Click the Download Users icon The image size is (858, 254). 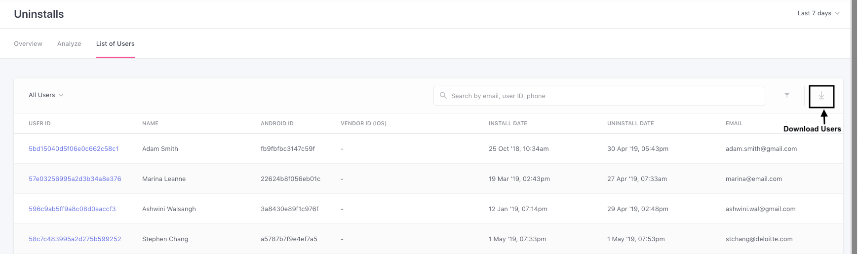(x=821, y=96)
